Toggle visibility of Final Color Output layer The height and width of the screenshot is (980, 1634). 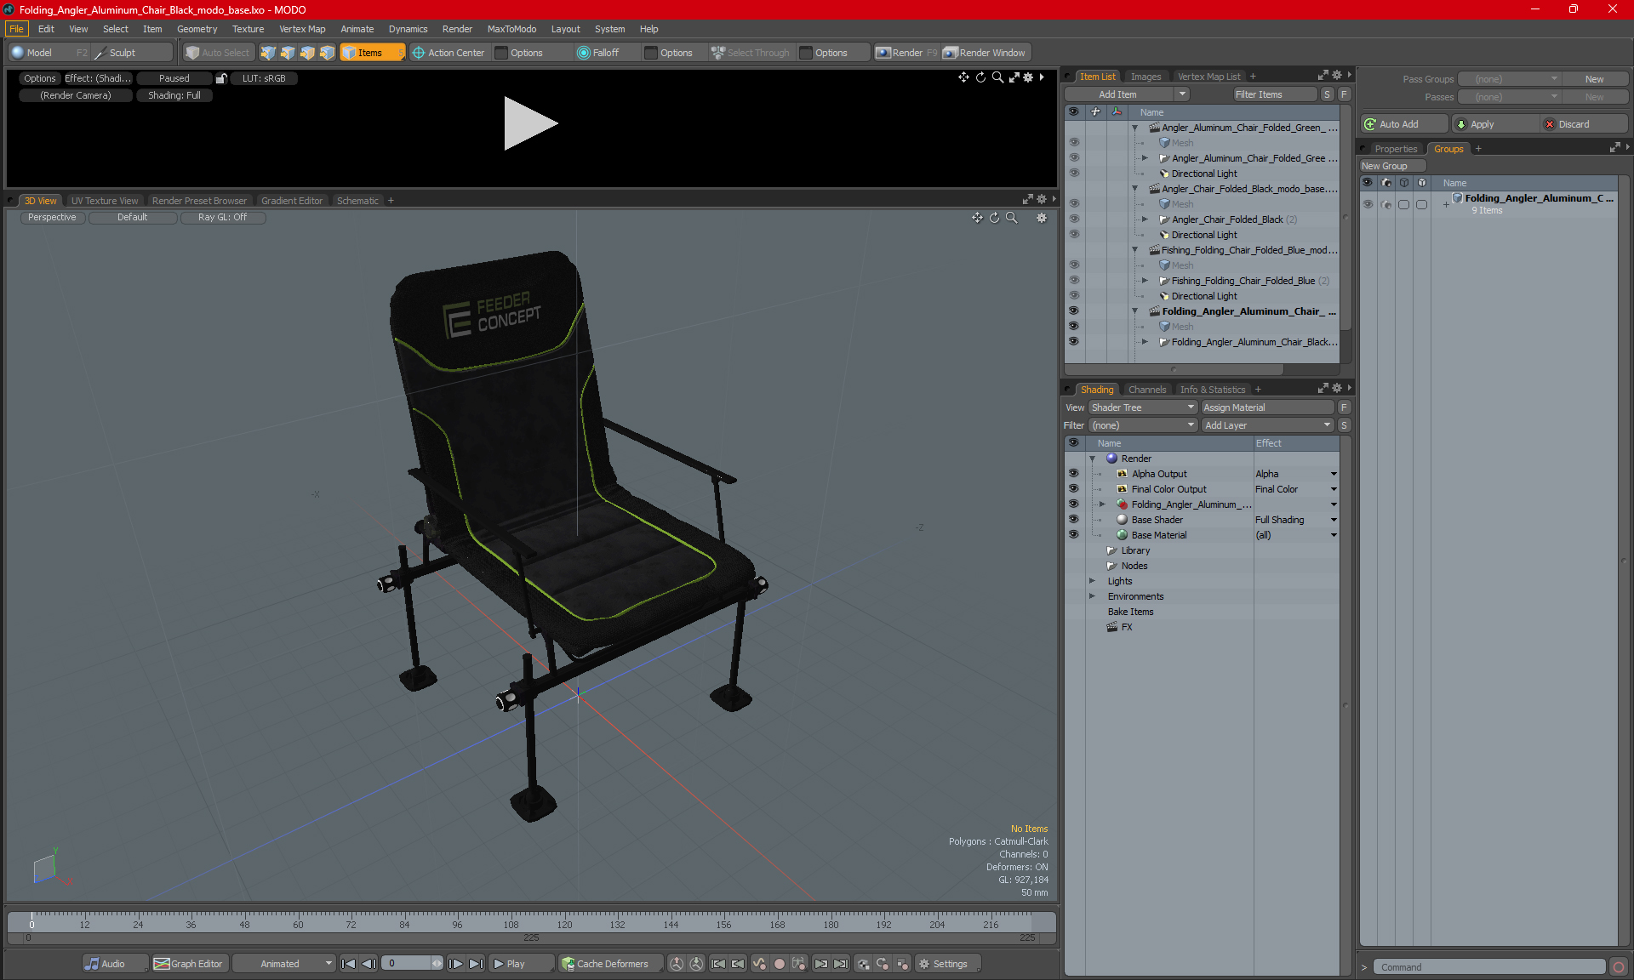click(1074, 489)
